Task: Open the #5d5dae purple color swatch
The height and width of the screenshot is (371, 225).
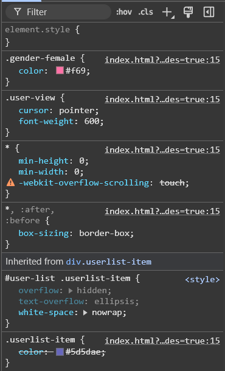Action: tap(60, 352)
